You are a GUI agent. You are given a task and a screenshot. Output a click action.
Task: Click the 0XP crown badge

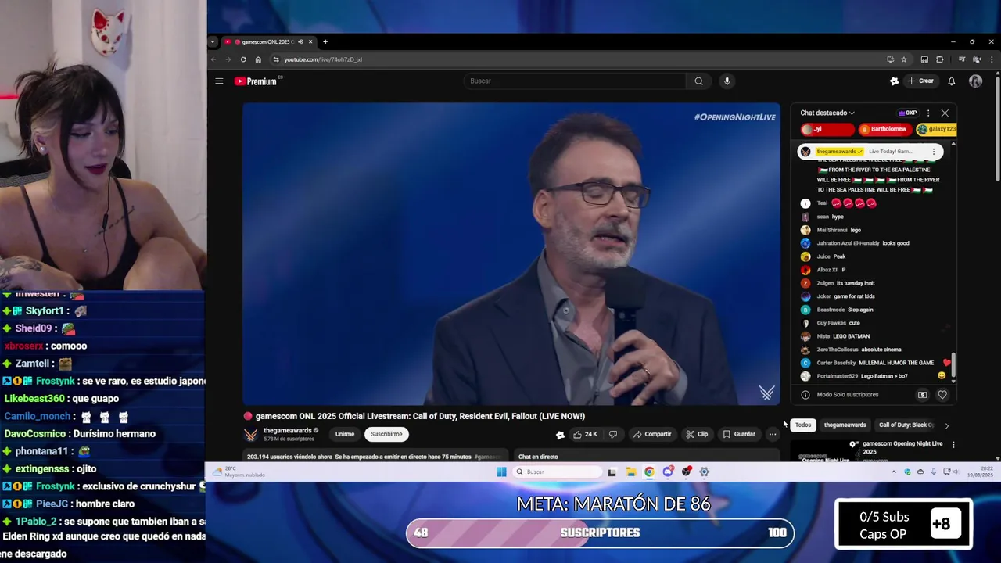[907, 113]
